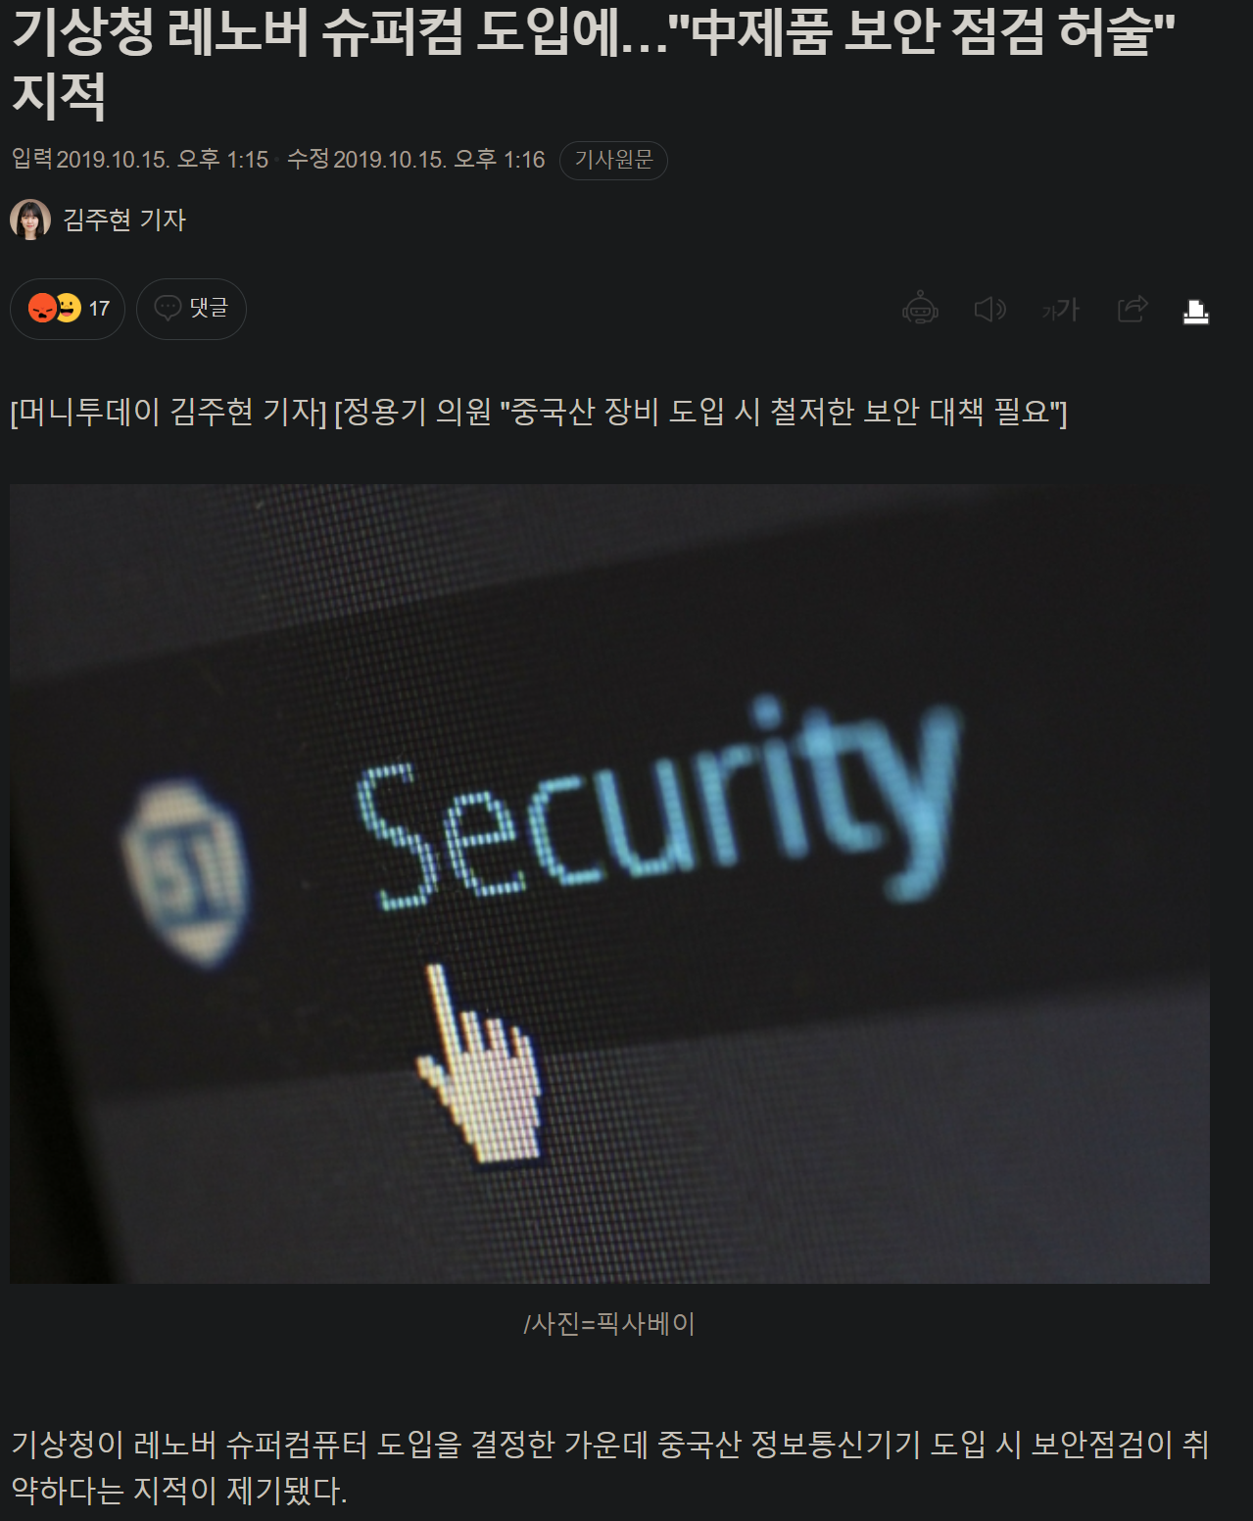
Task: Click the 입력 2019.10.15 publish date
Action: 140,159
